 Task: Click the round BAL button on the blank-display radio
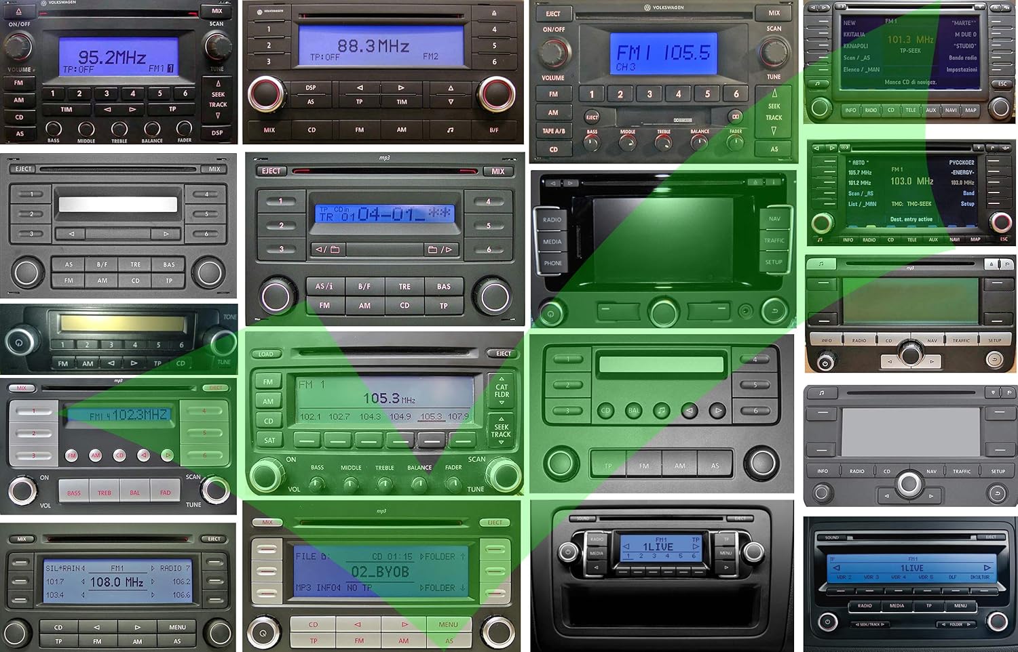click(x=634, y=410)
